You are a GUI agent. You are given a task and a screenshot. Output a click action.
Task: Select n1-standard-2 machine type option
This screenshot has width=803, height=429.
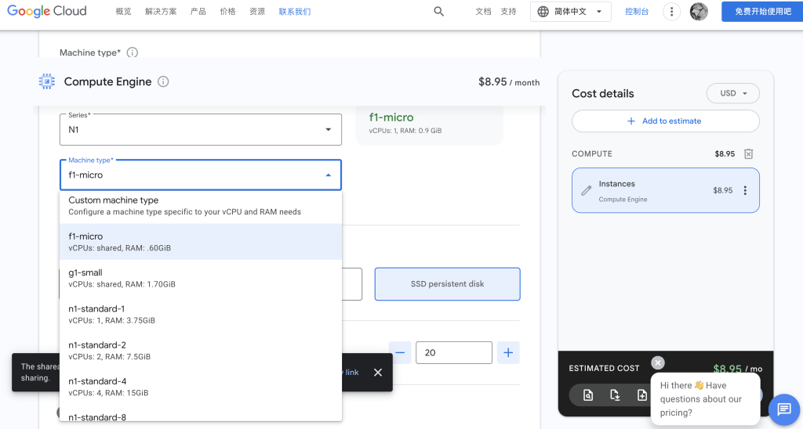(x=201, y=350)
